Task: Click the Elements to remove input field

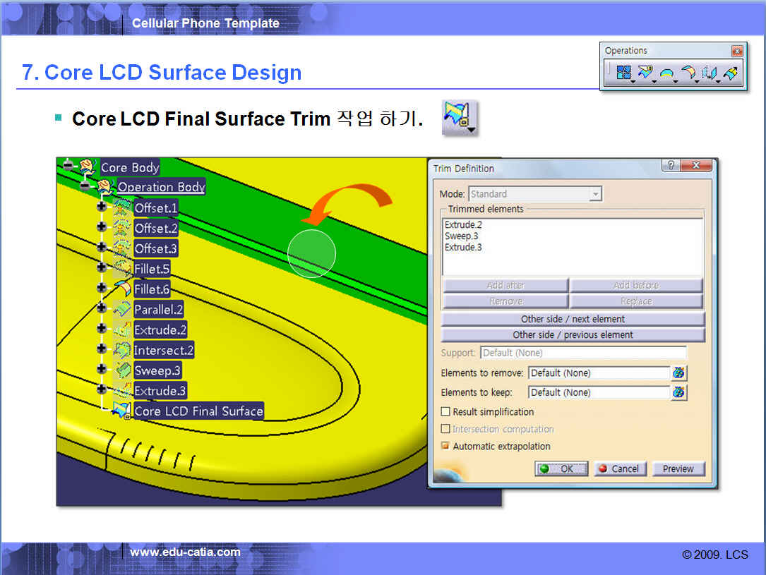Action: pyautogui.click(x=598, y=373)
